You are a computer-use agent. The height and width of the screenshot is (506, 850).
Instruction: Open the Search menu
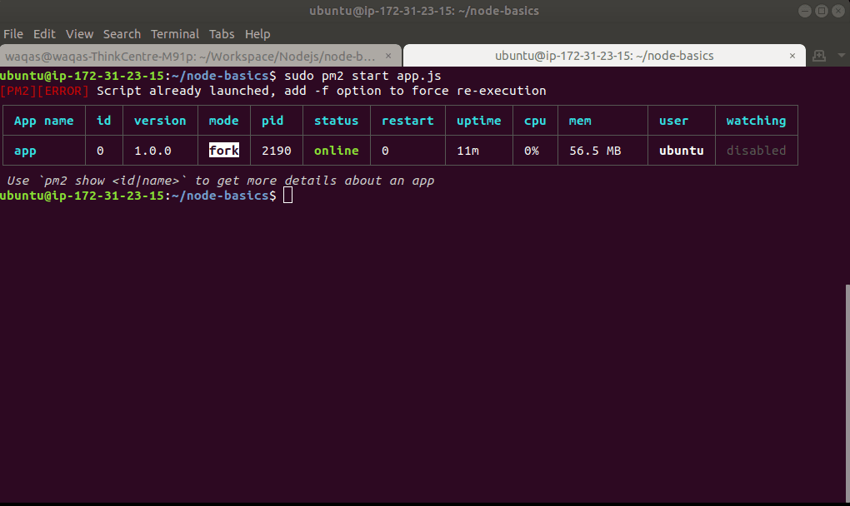coord(122,34)
